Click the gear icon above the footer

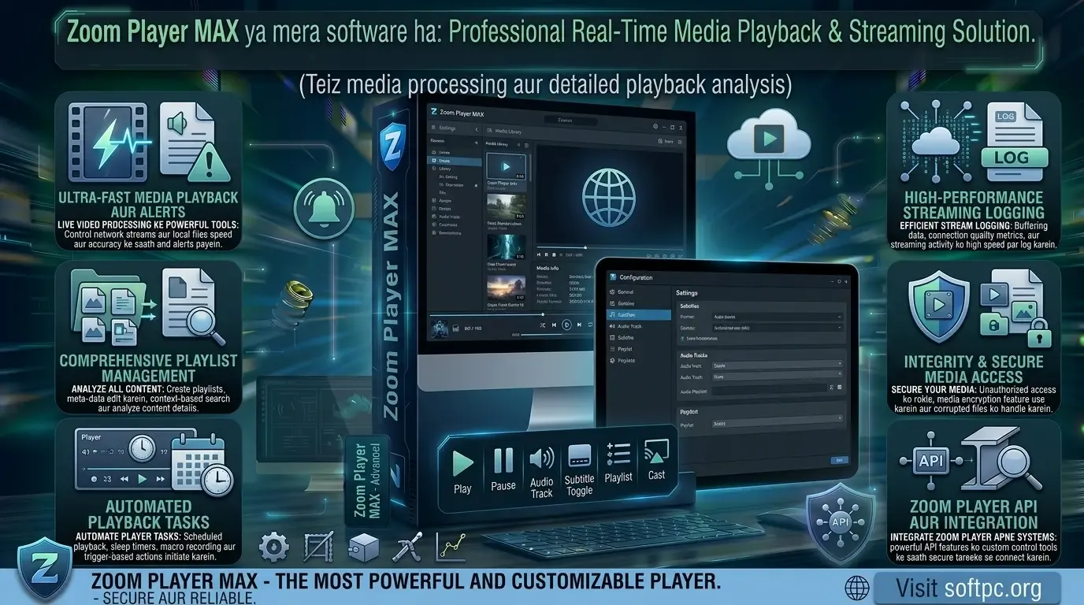(273, 547)
